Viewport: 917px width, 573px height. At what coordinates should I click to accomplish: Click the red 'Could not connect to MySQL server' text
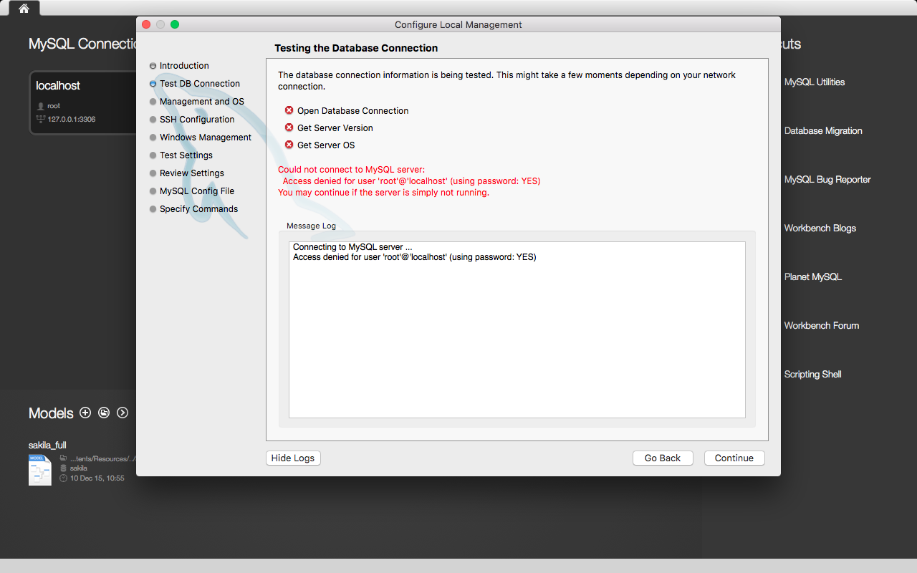click(x=351, y=170)
